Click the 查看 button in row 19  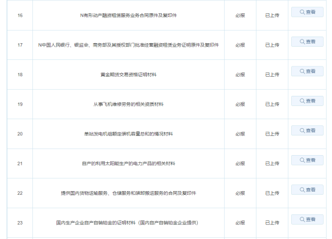tap(307, 101)
